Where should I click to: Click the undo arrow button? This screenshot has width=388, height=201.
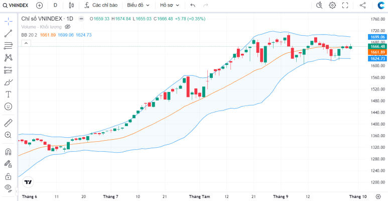point(193,5)
